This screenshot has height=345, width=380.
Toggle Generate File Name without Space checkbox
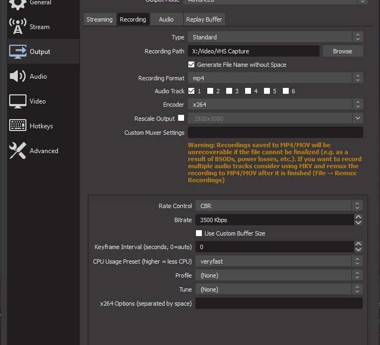[192, 65]
